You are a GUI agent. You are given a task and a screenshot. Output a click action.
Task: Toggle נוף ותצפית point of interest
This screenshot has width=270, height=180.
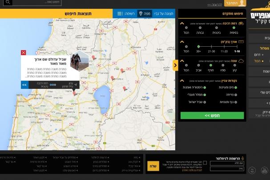point(236,102)
